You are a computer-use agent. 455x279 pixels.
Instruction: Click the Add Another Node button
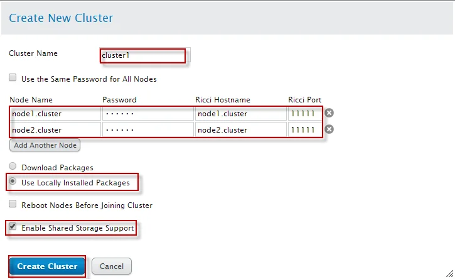coord(45,145)
